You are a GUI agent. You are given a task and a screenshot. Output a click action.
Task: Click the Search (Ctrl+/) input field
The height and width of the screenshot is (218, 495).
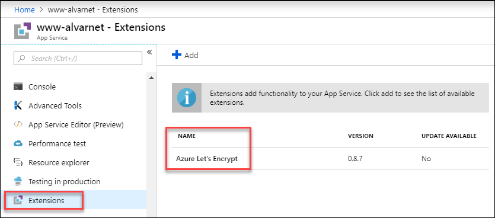click(78, 59)
